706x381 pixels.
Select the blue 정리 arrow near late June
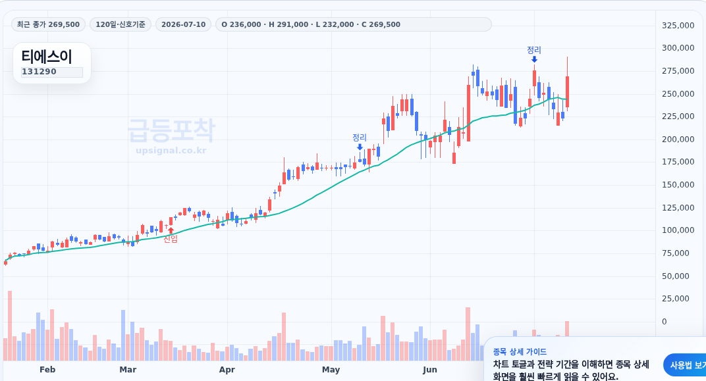(534, 59)
